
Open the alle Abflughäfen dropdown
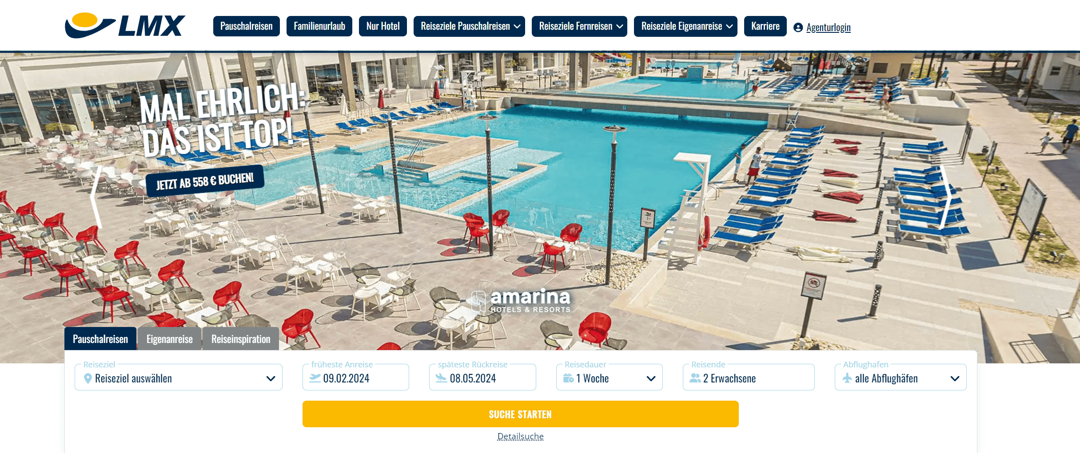[901, 378]
